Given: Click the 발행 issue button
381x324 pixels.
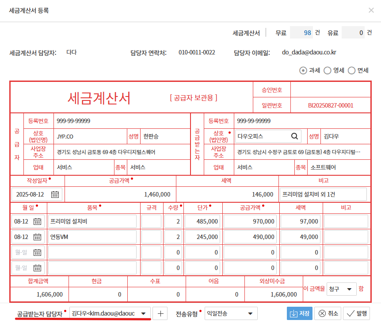Looking at the screenshot, I should click(x=357, y=313).
